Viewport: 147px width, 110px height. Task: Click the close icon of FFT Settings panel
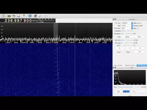[114, 19]
